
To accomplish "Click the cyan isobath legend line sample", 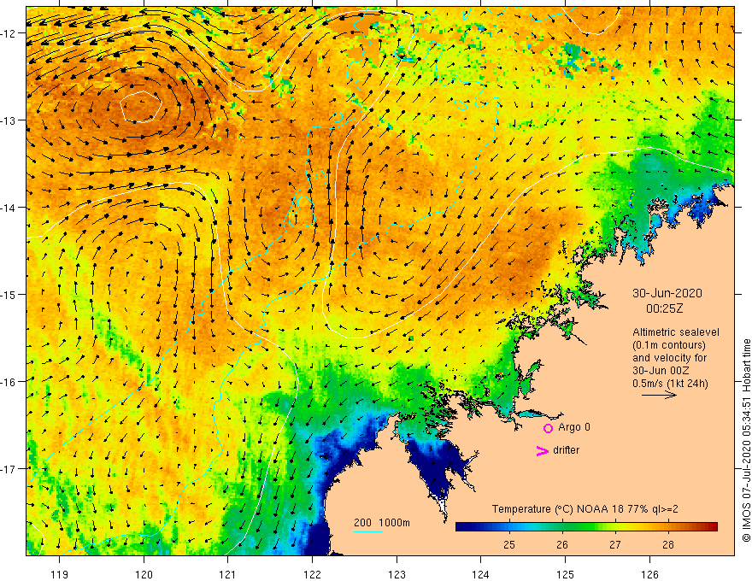I will coord(368,531).
